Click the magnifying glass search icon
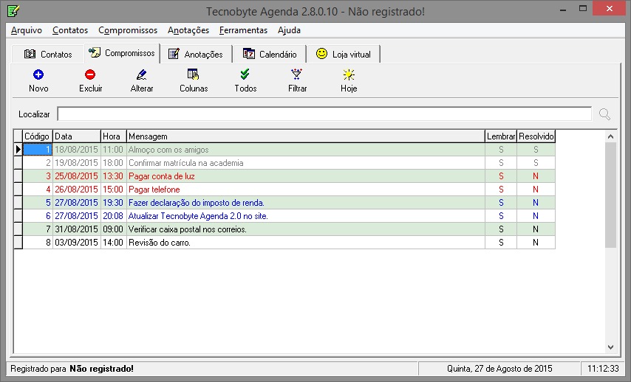 604,114
